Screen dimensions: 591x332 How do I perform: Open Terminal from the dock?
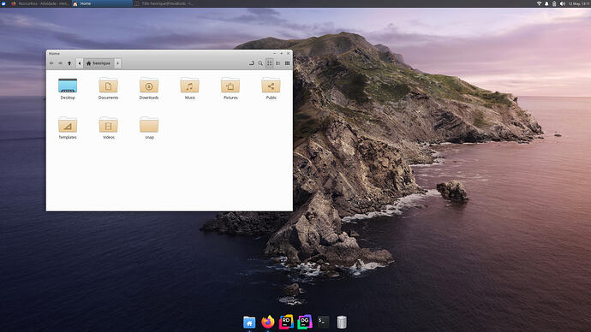point(323,322)
